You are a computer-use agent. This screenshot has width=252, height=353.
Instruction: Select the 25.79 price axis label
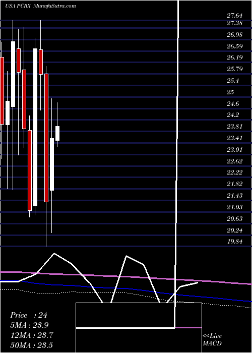tap(234, 69)
